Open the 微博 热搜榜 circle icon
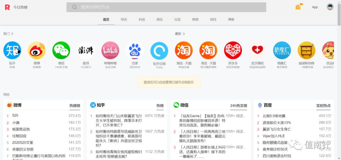The image size is (341, 160). click(37, 50)
